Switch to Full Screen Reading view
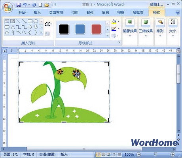Viewport: 182px width, 158px height. [104, 154]
